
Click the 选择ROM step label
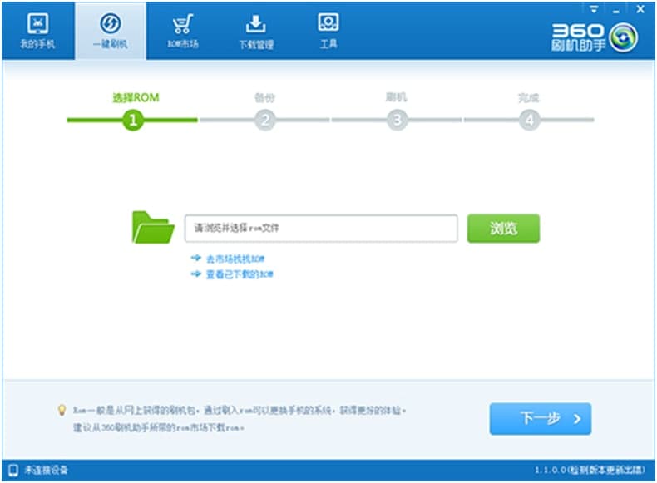[136, 97]
